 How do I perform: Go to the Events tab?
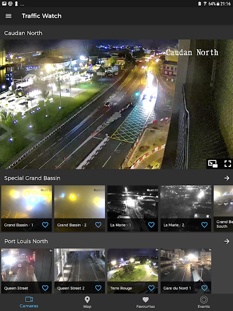[204, 302]
